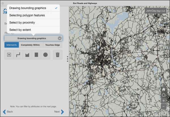Select the polygon drawing tool

[x=27, y=55]
